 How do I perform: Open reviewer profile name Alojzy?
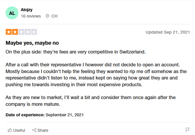click(27, 10)
